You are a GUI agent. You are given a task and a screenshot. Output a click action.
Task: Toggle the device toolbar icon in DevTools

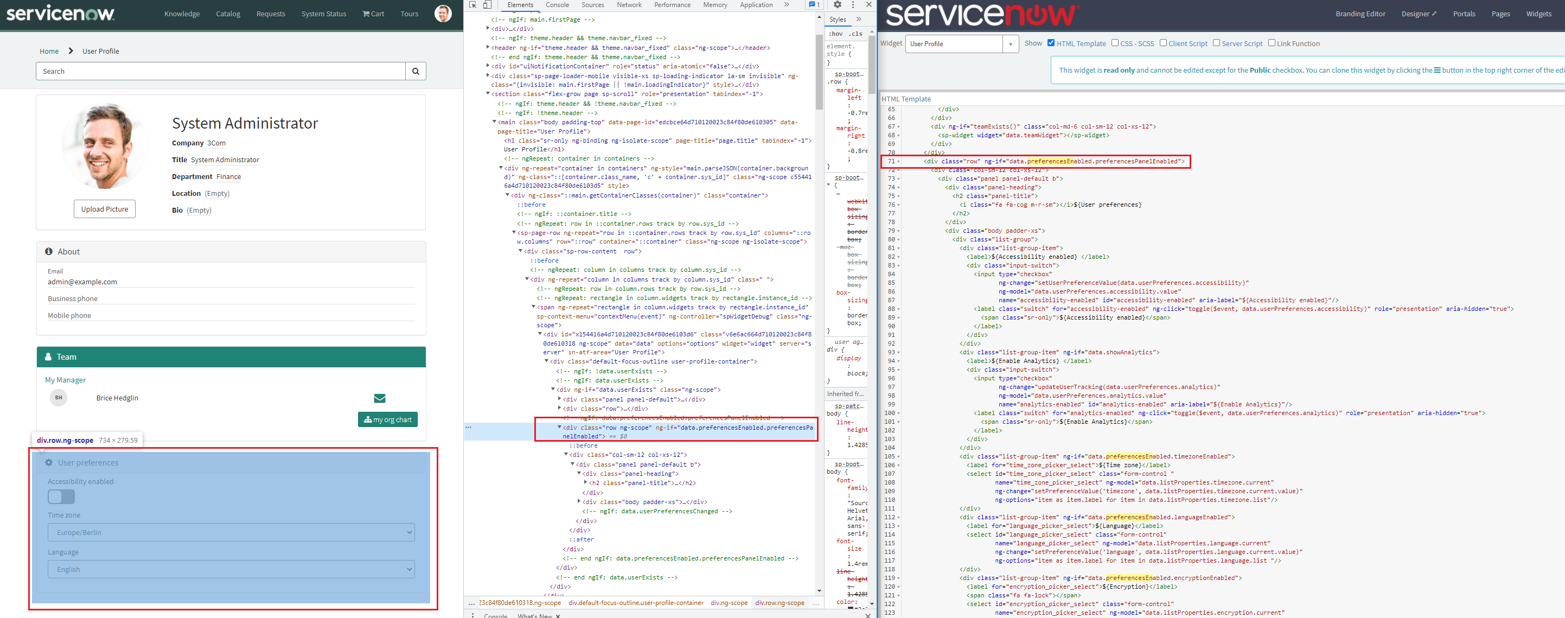pos(487,5)
